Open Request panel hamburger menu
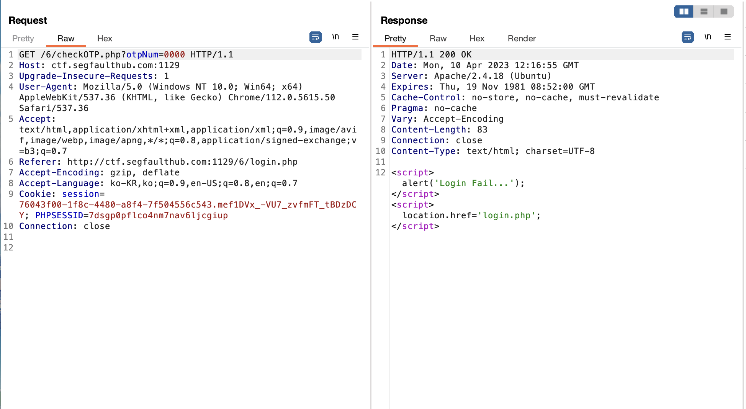The width and height of the screenshot is (746, 409). point(355,37)
